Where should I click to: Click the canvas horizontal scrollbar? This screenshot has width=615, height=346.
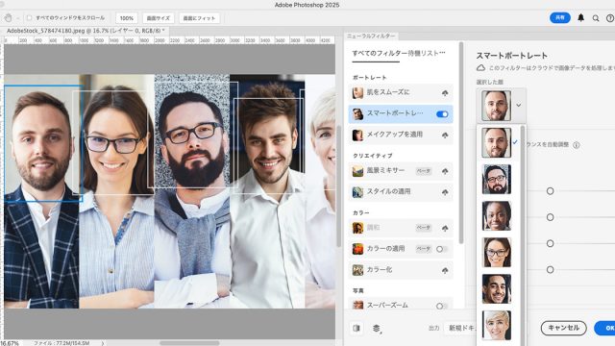coord(189,343)
